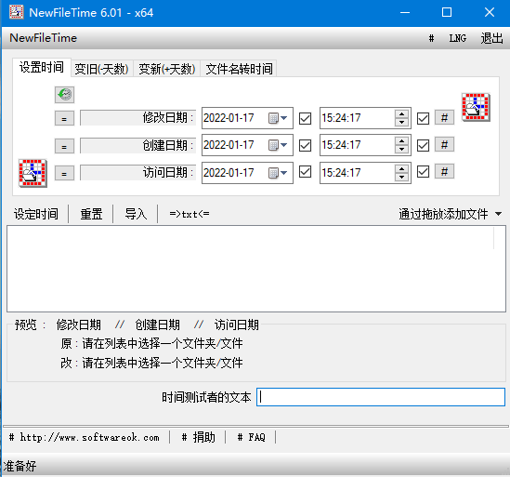The width and height of the screenshot is (510, 477).
Task: Click the '=' button for 修改日期 row
Action: pos(64,118)
